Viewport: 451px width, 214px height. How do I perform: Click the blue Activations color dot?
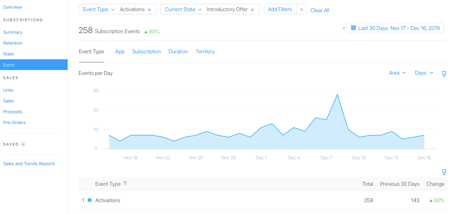(90, 200)
